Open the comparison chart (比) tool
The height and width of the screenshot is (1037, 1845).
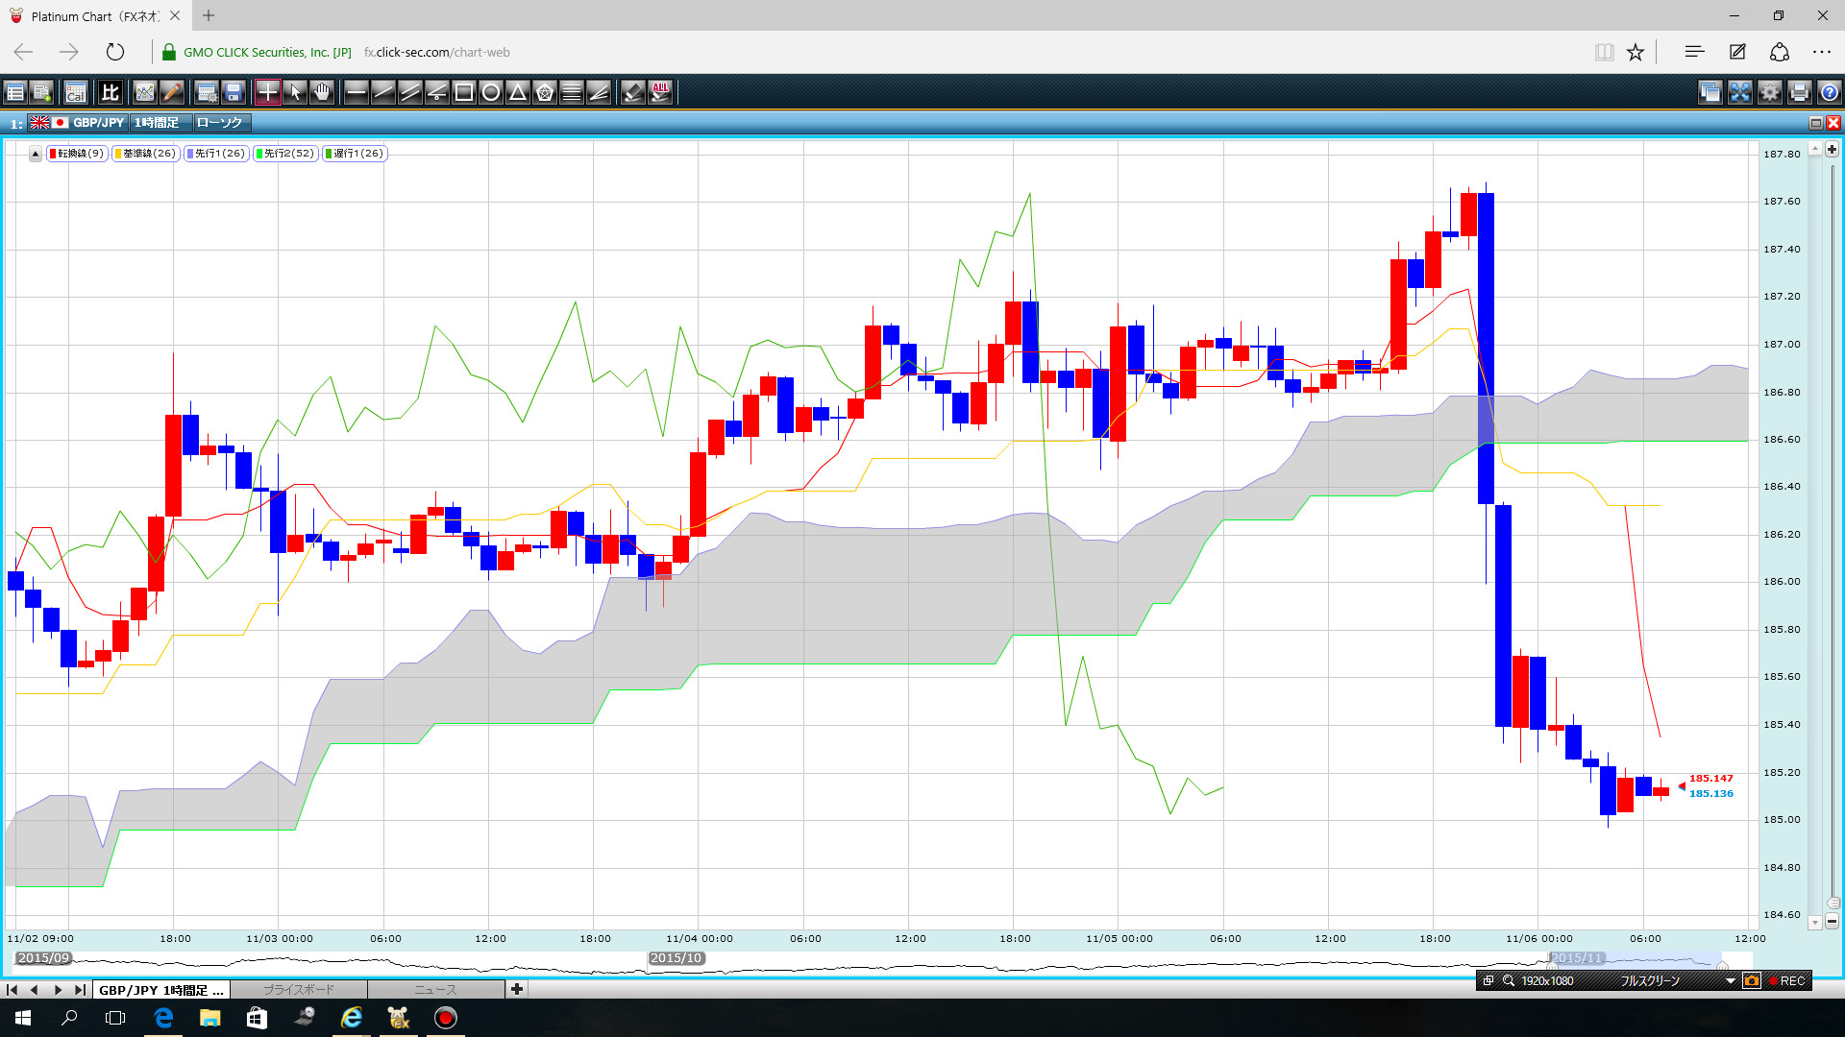tap(110, 92)
